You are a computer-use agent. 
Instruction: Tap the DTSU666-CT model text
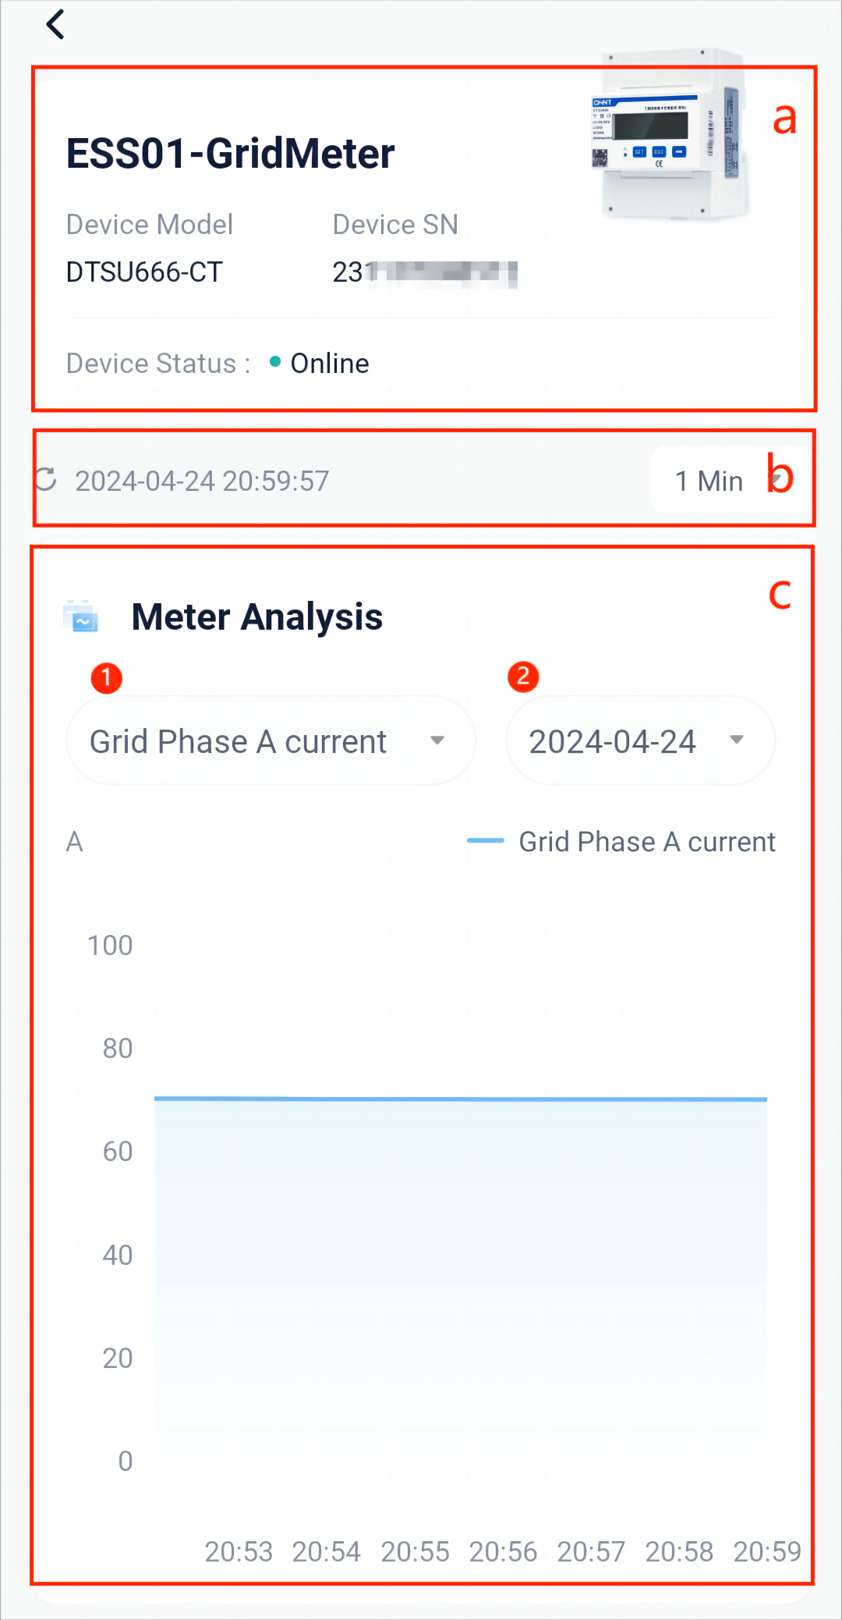click(144, 272)
